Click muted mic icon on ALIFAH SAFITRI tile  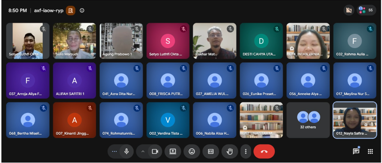pos(90,68)
